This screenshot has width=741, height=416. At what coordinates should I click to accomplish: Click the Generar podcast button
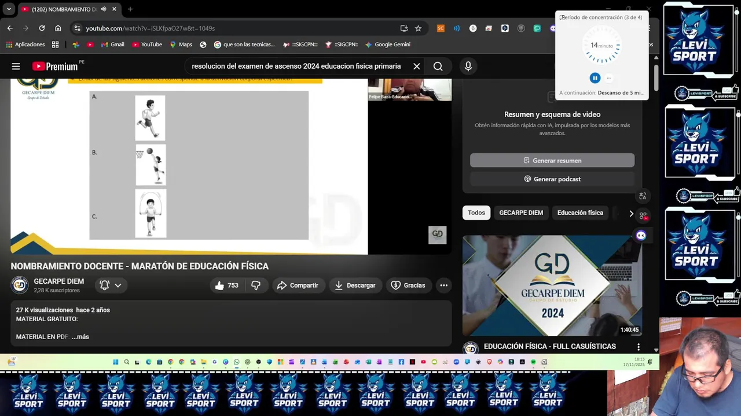coord(552,179)
